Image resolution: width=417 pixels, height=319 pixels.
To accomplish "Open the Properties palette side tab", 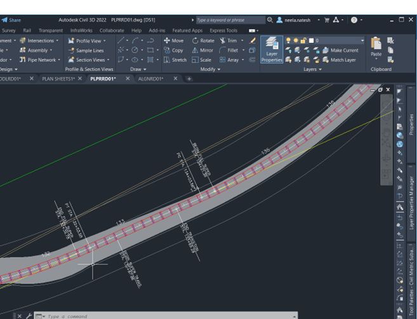I will (x=411, y=124).
